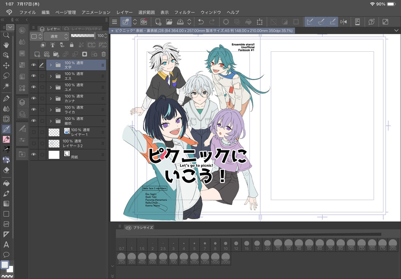Expand the 文字 folder
Viewport: 401px width, 279px height.
point(51,65)
